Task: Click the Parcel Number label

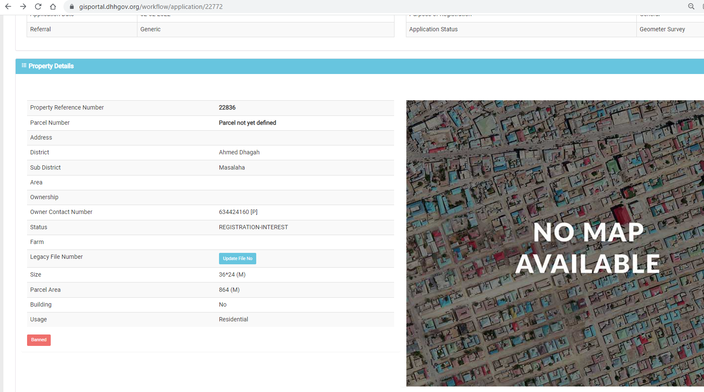Action: pos(50,123)
